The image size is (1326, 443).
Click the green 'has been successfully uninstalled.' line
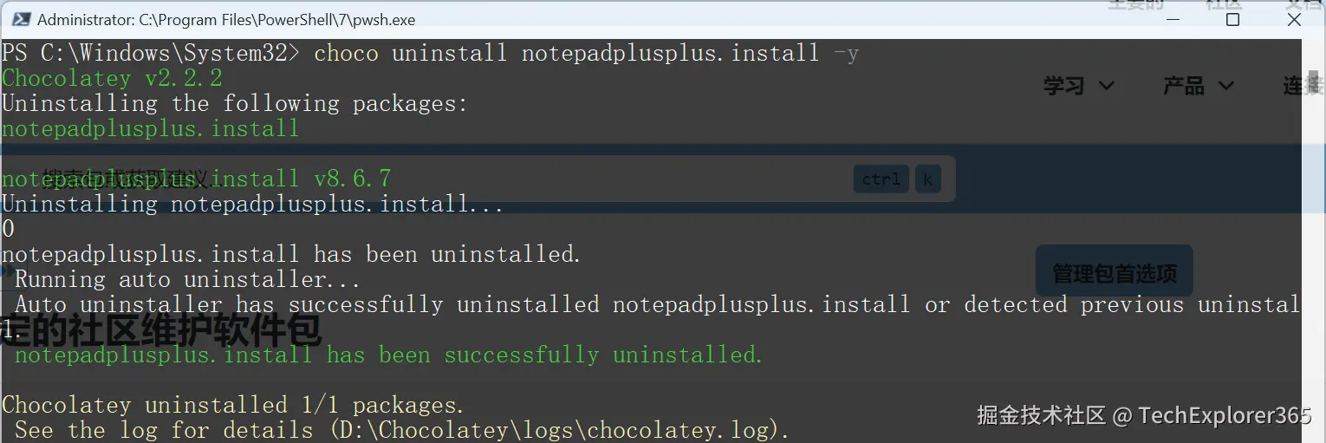pyautogui.click(x=388, y=355)
